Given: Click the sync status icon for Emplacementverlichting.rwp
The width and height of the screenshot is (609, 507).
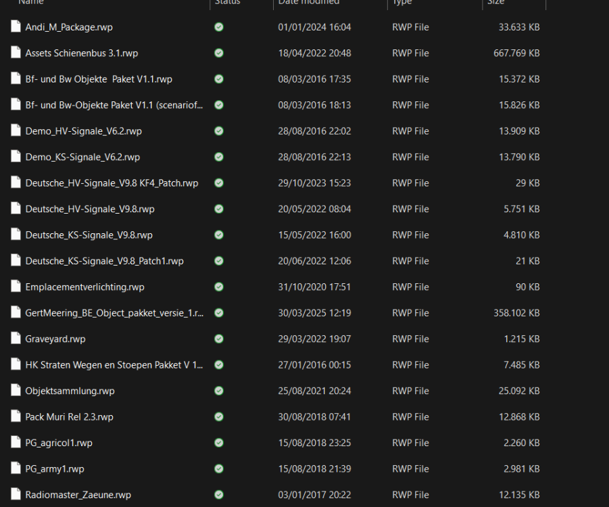Looking at the screenshot, I should coord(218,287).
